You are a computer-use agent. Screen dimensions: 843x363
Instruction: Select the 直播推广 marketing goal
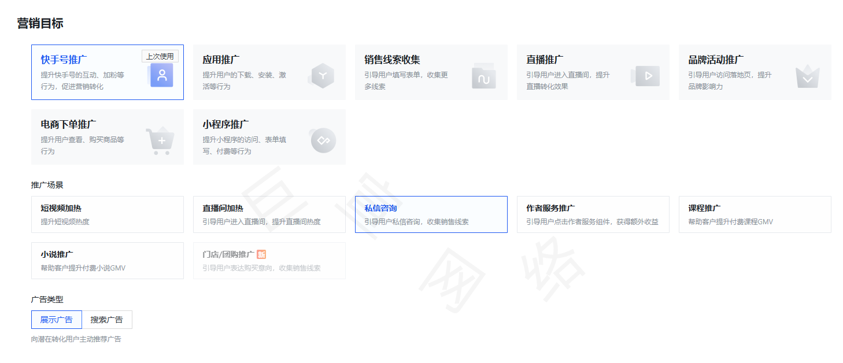(593, 72)
